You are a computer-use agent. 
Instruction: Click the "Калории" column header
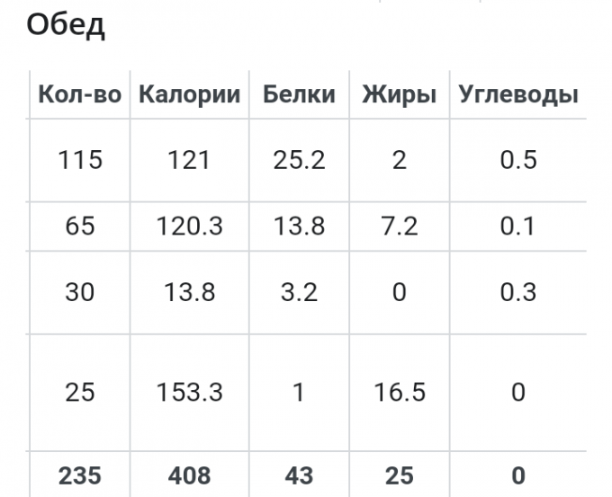[189, 94]
